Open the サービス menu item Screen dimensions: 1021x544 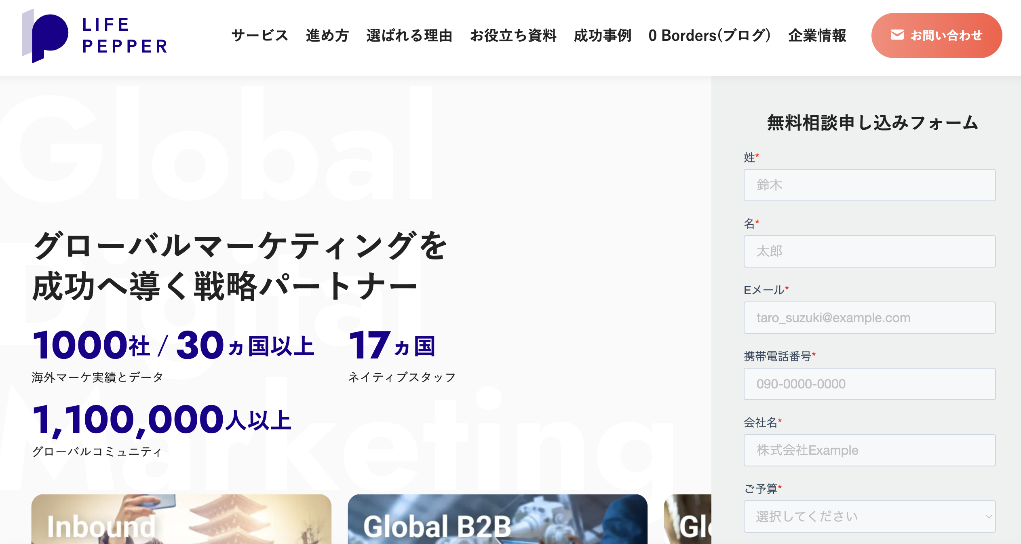point(259,36)
